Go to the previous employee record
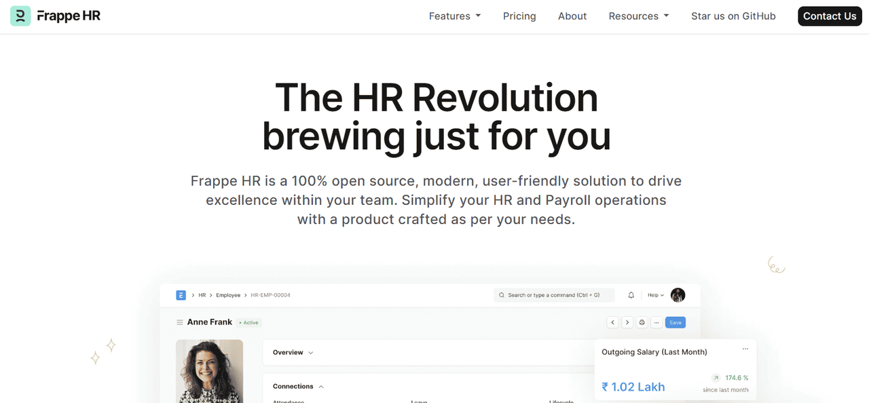 (612, 322)
